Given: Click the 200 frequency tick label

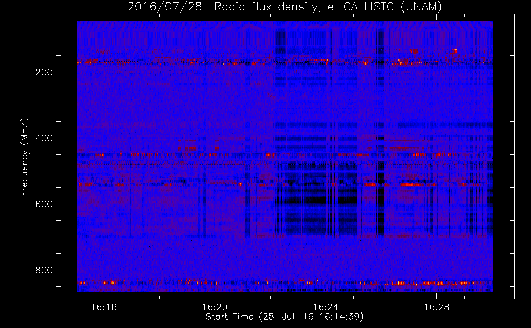Looking at the screenshot, I should 44,72.
